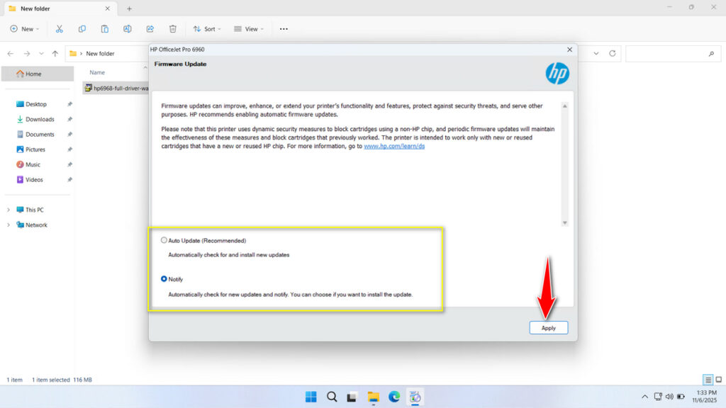This screenshot has width=726, height=408.
Task: Select the Auto Update (Recommended) option
Action: [164, 240]
